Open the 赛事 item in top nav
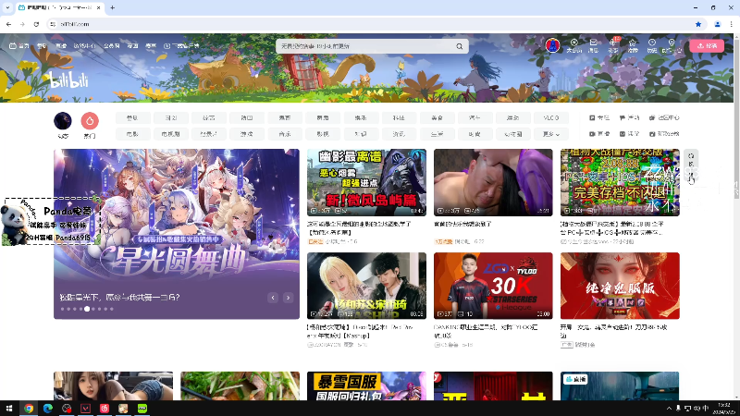This screenshot has height=416, width=740. pos(151,45)
